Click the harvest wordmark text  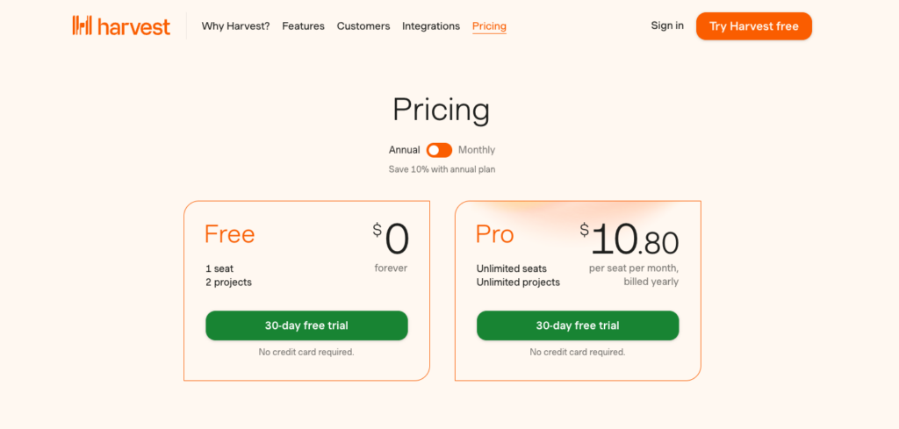[133, 26]
